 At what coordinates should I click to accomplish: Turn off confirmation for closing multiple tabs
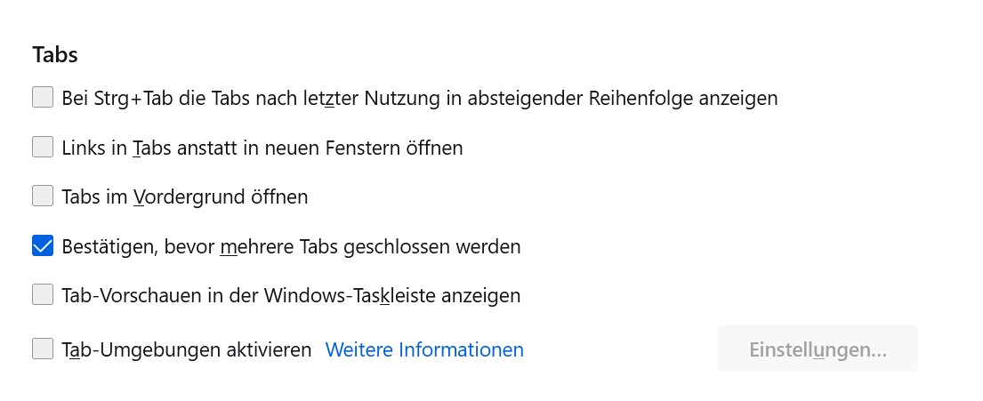pos(43,246)
